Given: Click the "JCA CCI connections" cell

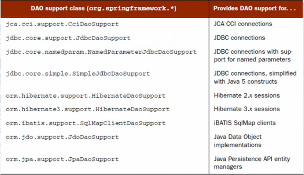Looking at the screenshot, I should point(243,24).
